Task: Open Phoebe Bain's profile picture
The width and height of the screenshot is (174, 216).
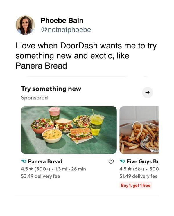Action: pos(25,25)
